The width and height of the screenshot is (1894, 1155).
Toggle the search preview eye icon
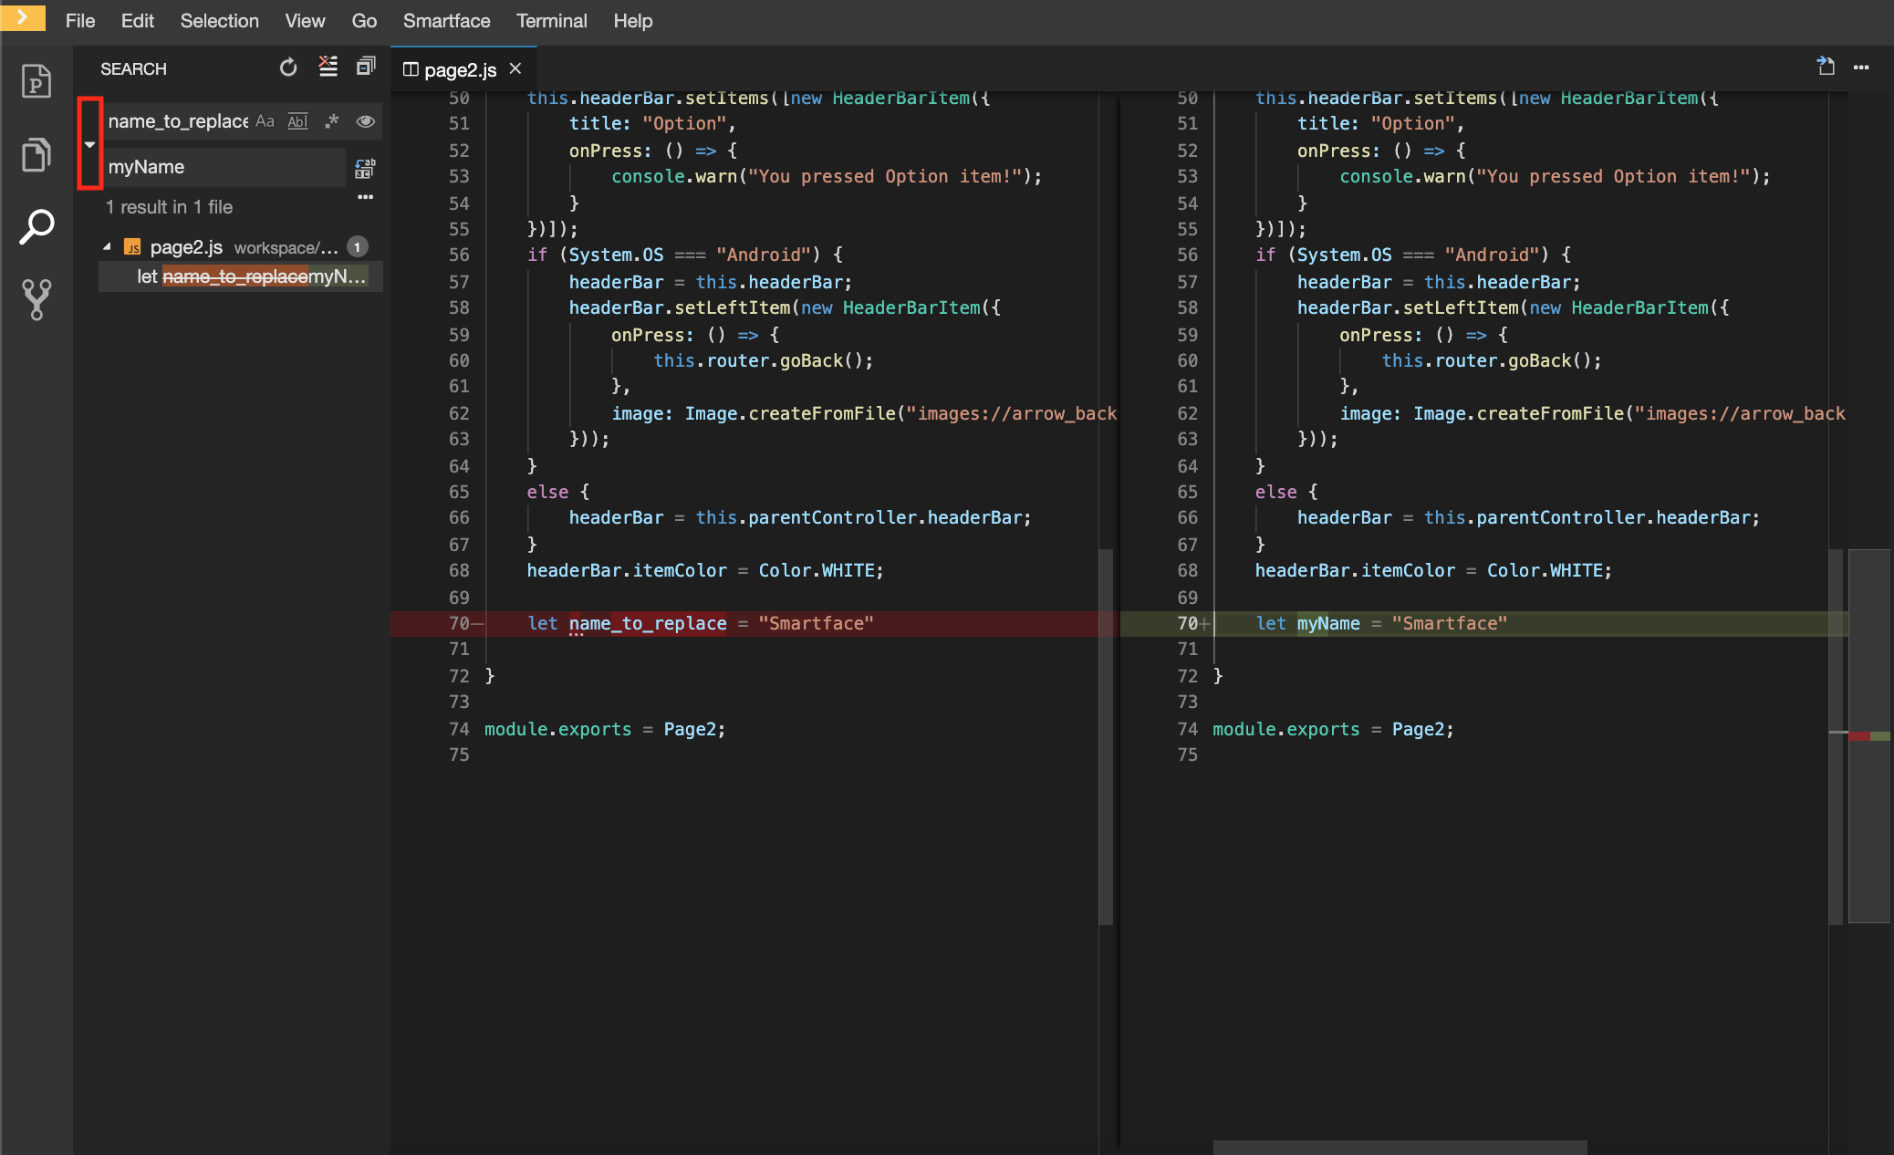(366, 121)
